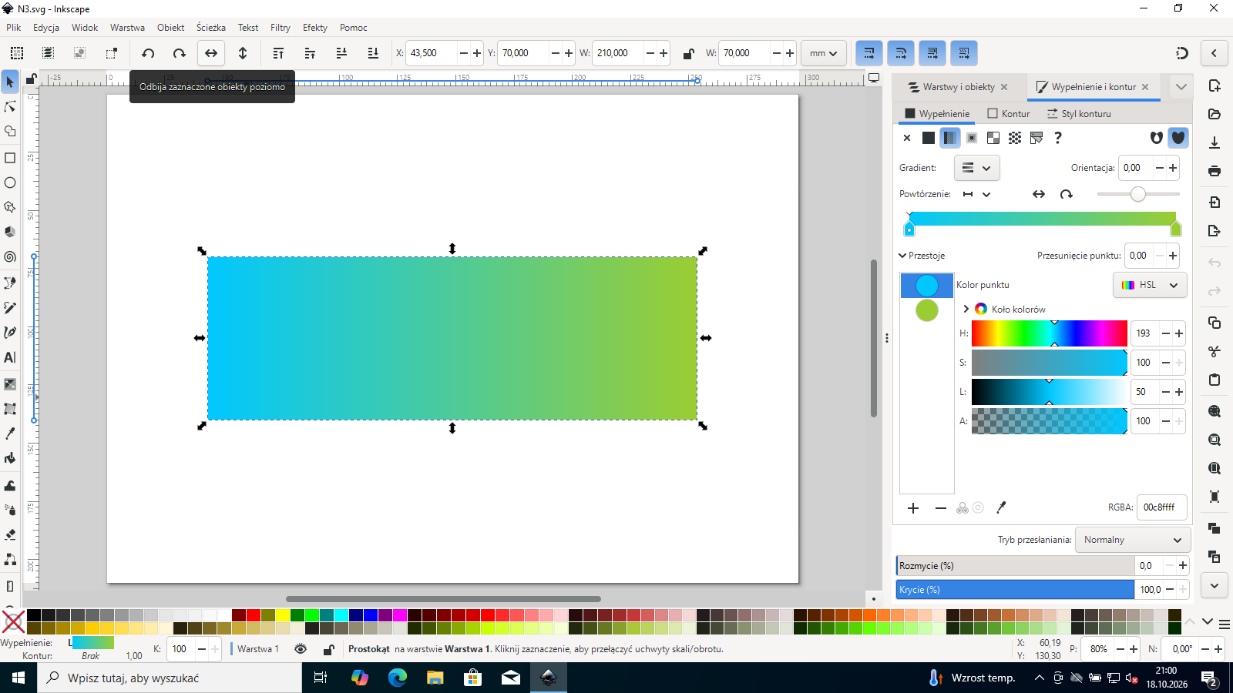Open the Gradient selection dropdown
This screenshot has width=1233, height=693.
coord(976,168)
